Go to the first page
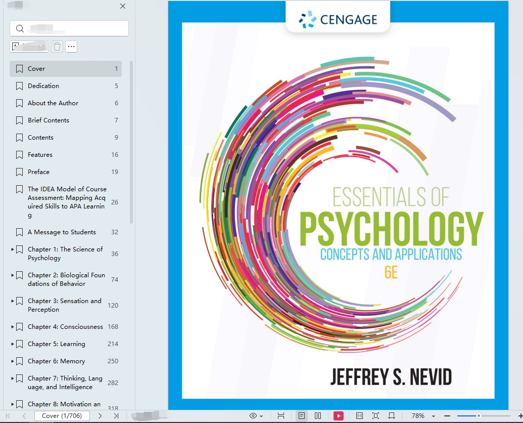 pyautogui.click(x=9, y=415)
